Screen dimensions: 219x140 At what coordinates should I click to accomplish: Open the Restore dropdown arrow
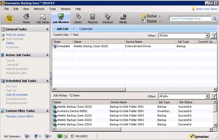click(160, 21)
